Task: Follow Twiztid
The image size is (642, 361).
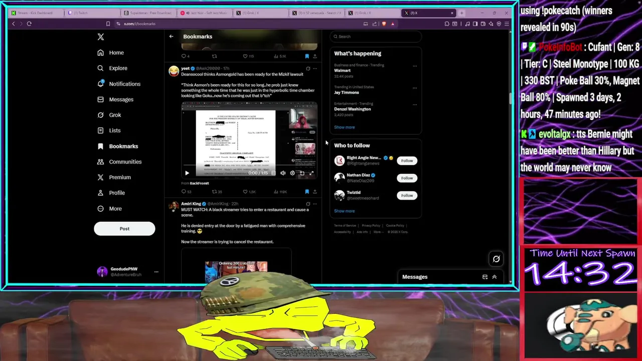Action: (407, 196)
